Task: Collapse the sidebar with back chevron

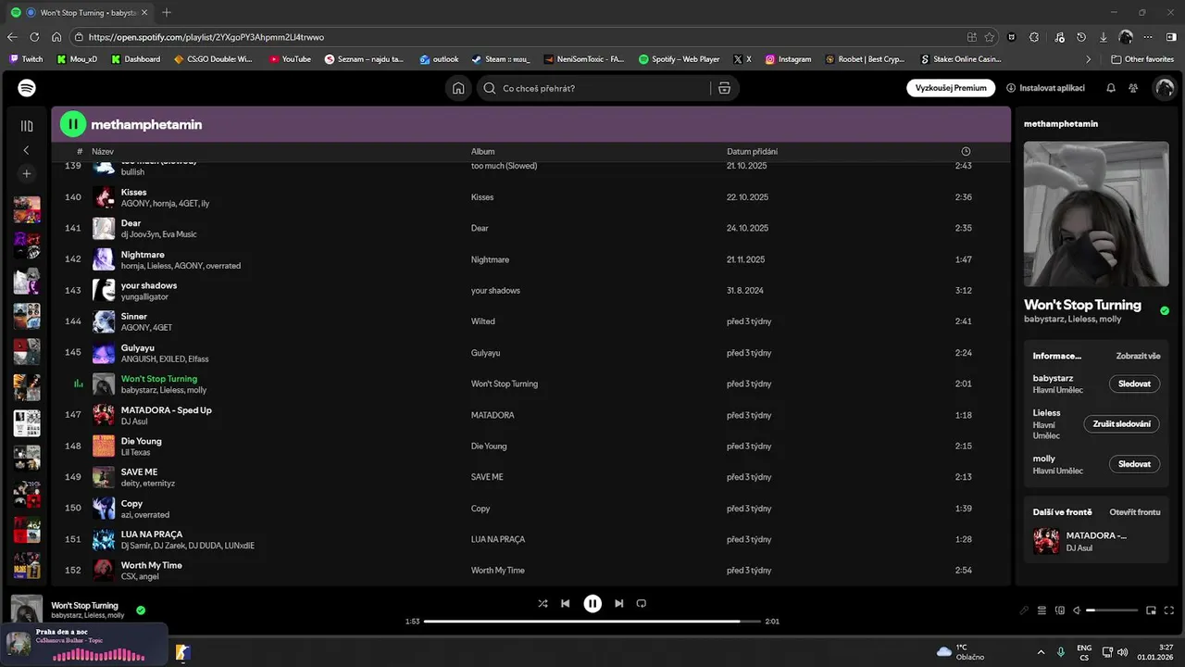Action: click(26, 150)
